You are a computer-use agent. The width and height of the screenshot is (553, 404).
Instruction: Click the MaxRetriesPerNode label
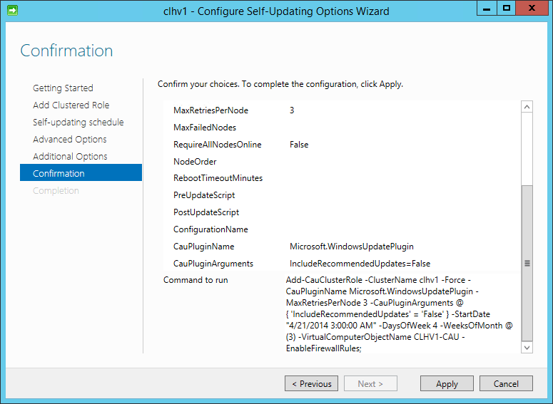click(x=211, y=110)
